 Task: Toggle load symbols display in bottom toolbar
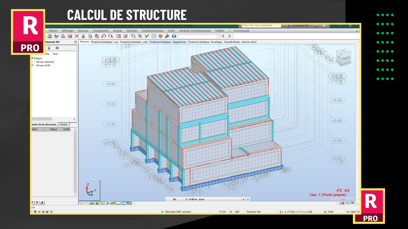pyautogui.click(x=118, y=203)
